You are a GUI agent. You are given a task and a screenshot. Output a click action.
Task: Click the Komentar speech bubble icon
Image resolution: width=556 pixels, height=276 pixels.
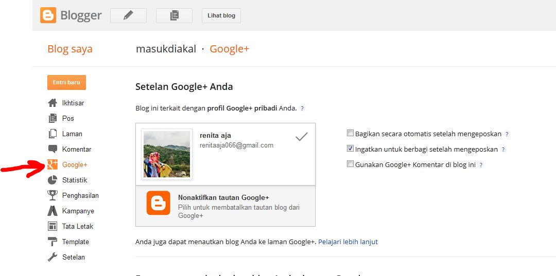tap(53, 149)
